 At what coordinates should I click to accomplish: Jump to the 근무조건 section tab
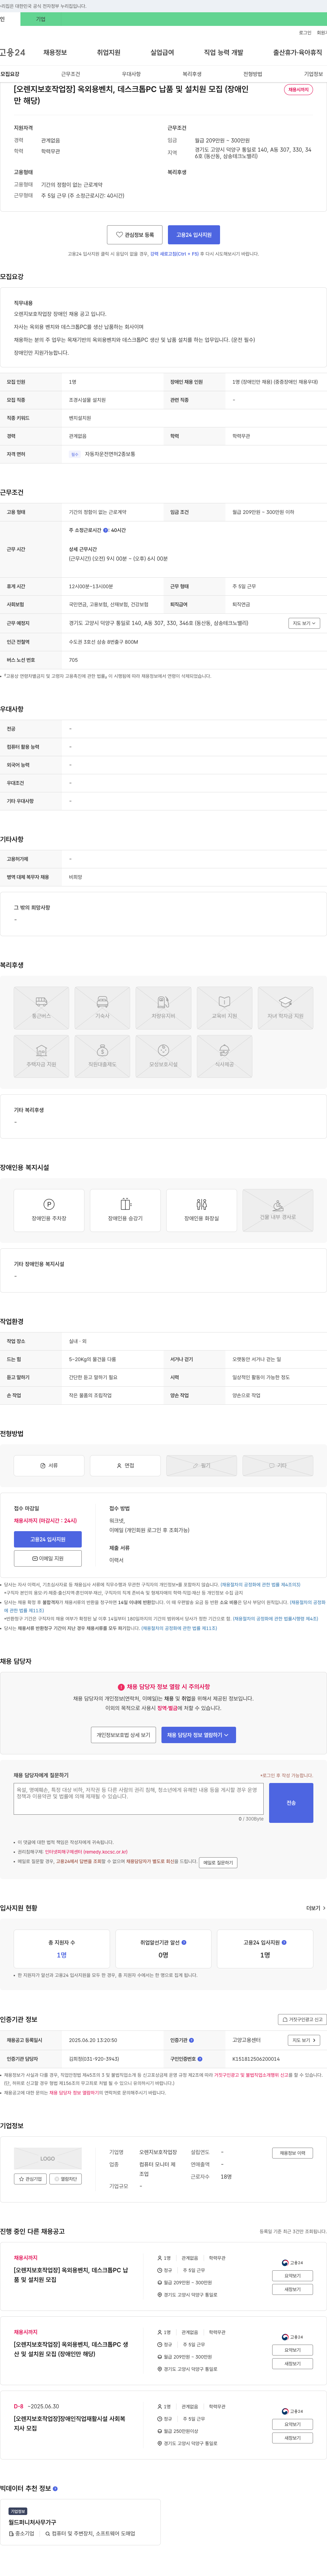click(70, 74)
